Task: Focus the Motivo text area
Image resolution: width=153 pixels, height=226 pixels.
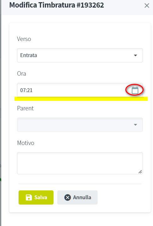Action: pyautogui.click(x=80, y=163)
